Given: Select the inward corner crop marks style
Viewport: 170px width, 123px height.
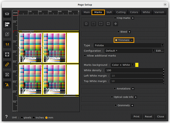Looking at the screenshot, I should click(x=86, y=24).
